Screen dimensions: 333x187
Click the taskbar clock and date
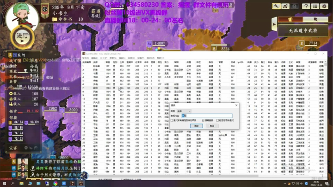coord(316,183)
